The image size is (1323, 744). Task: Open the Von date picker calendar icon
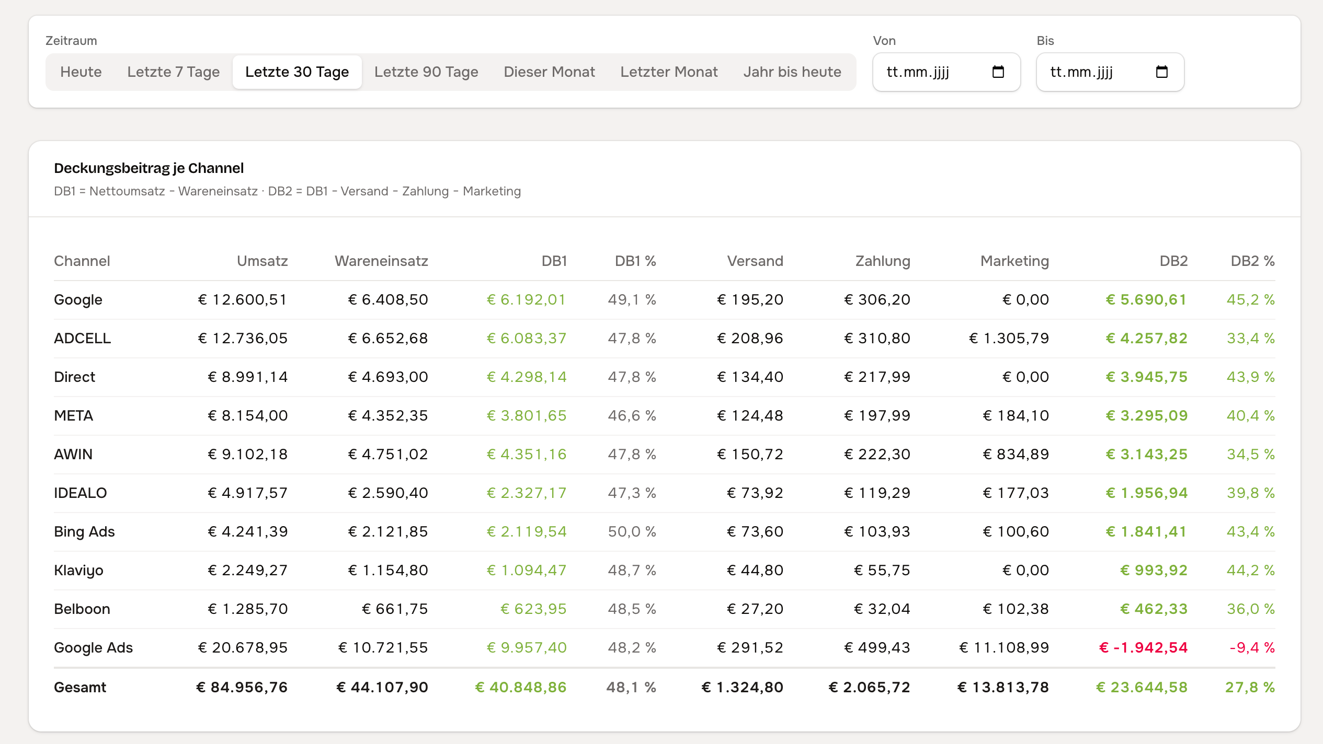998,72
